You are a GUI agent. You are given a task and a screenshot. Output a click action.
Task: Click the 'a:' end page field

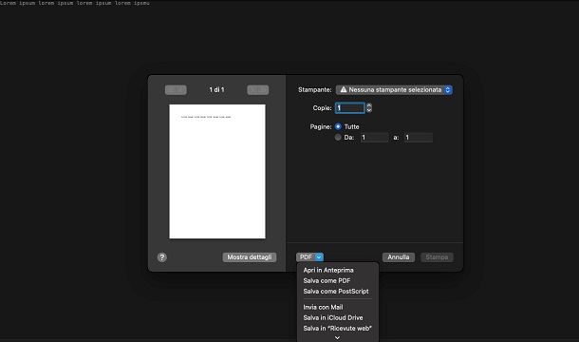coord(419,138)
